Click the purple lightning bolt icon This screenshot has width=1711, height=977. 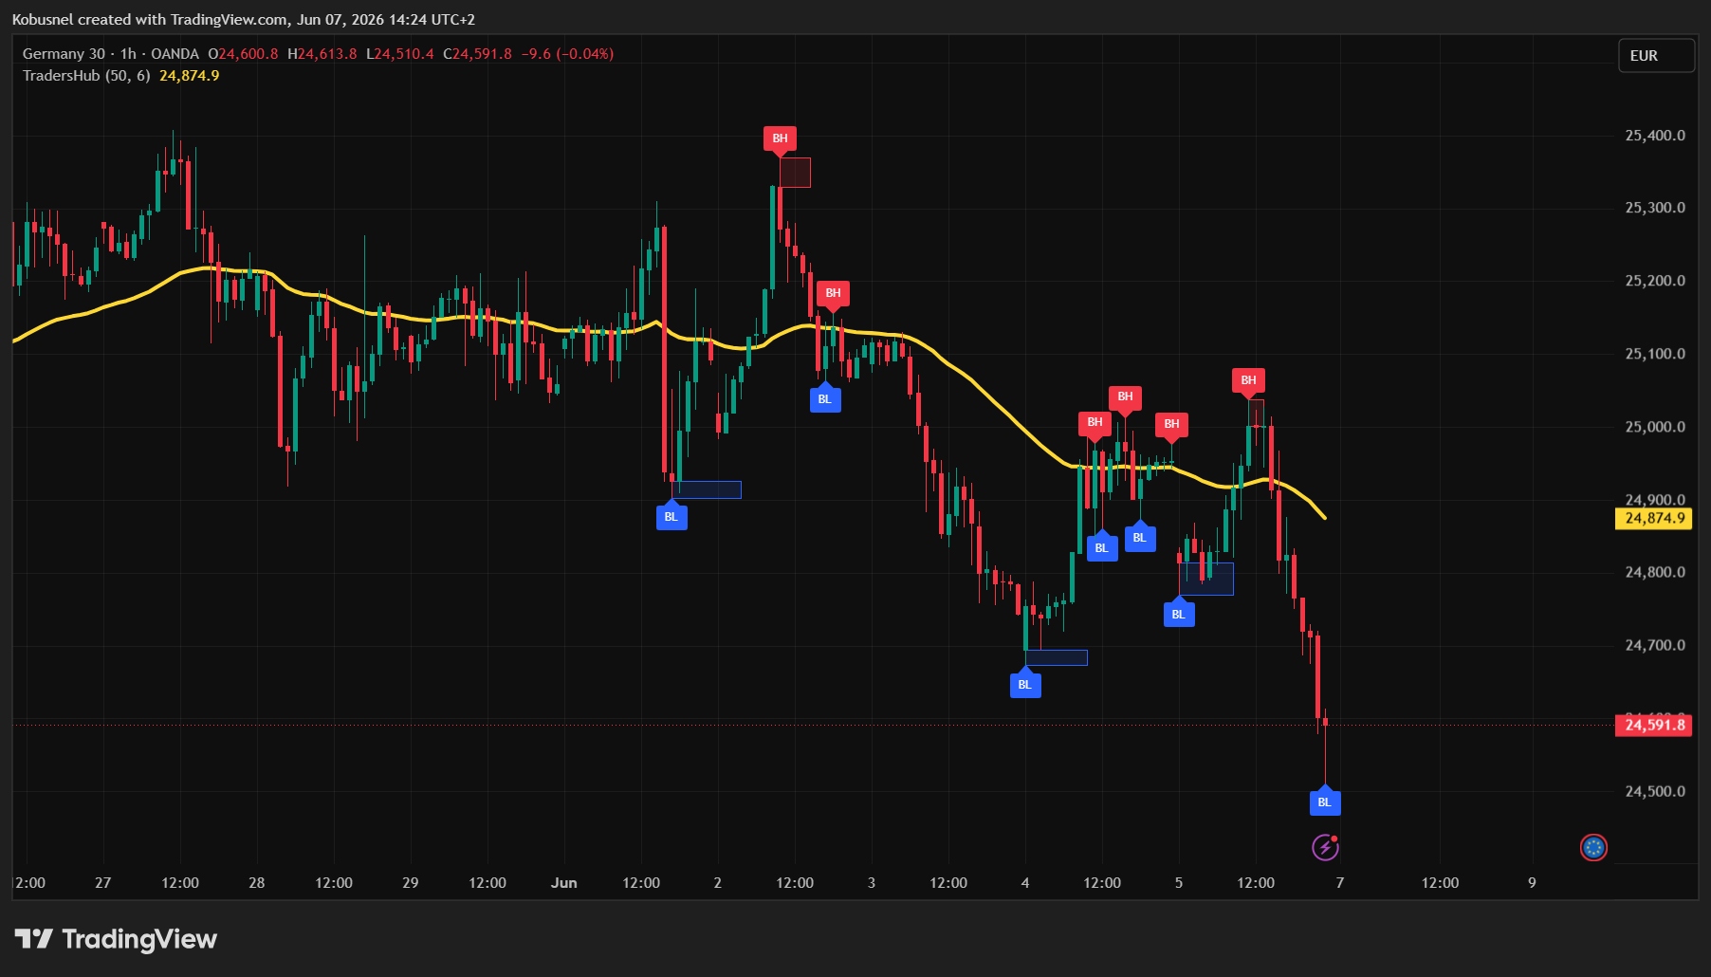pos(1325,847)
